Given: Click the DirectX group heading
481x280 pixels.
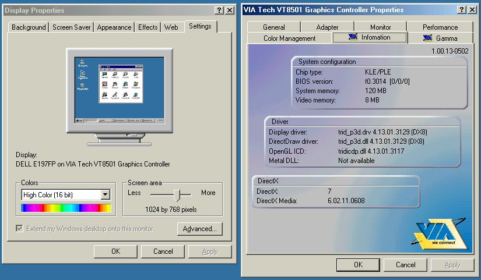Looking at the screenshot, I should coord(268,180).
